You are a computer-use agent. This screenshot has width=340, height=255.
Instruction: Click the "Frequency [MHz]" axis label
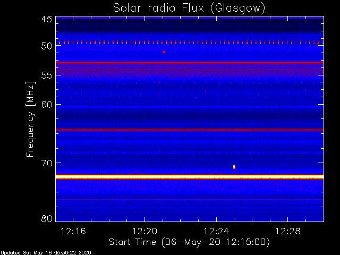[30, 119]
